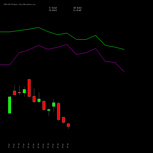Viewport: 153px width, 153px height.
Task: Click the open value 'O: 0.61'
Action: 53,10
